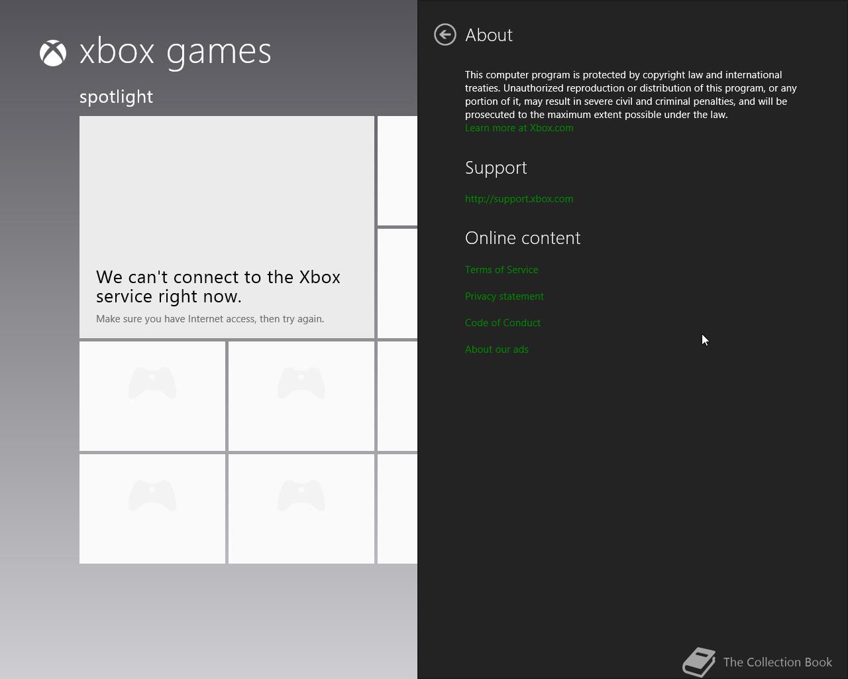This screenshot has height=679, width=848.
Task: Open the About our ads link
Action: coord(497,349)
